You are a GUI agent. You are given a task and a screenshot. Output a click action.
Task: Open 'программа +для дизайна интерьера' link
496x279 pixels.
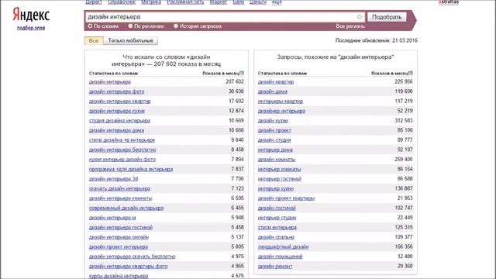pyautogui.click(x=131, y=169)
